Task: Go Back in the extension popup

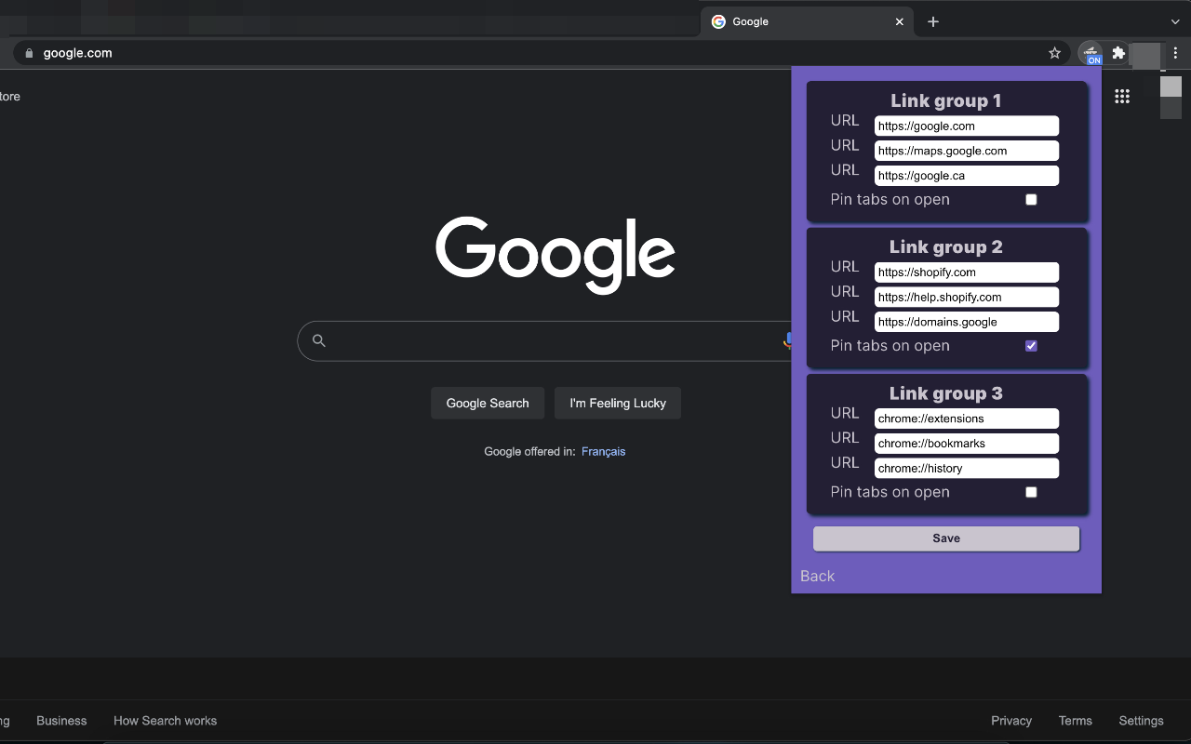Action: click(x=818, y=577)
